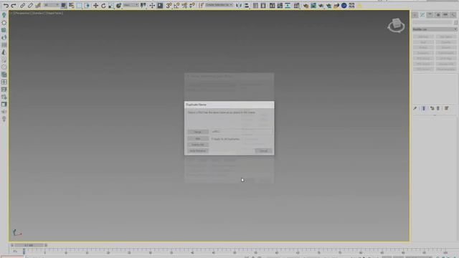Activate the Select and Scale tool
This screenshot has height=258, width=459.
[x=111, y=6]
